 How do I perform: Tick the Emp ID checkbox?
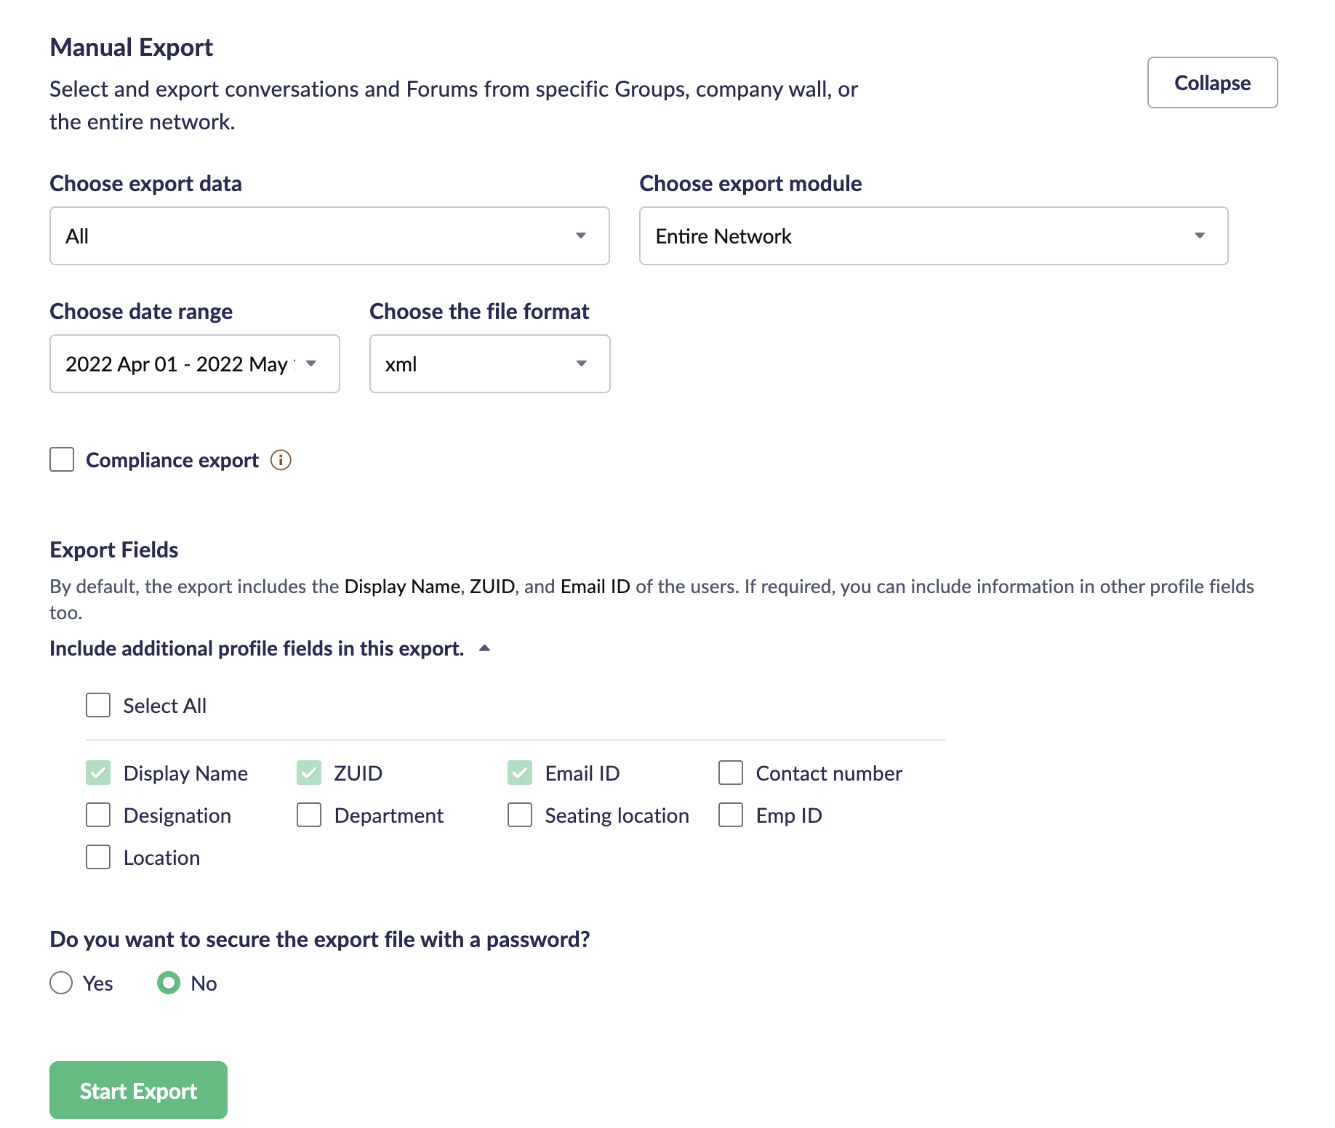[730, 815]
